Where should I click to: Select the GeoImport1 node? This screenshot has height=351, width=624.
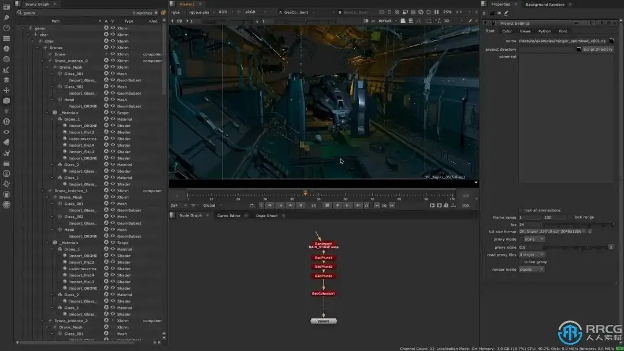323,245
